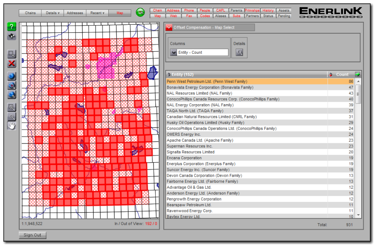Viewport: 377px width, 248px height.
Task: Click the Address button
Action: [173, 10]
